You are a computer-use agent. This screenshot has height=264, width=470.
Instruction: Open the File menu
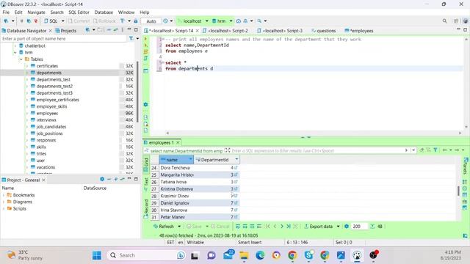pyautogui.click(x=6, y=12)
